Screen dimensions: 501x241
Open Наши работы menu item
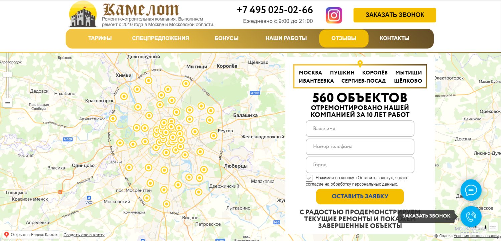point(286,38)
